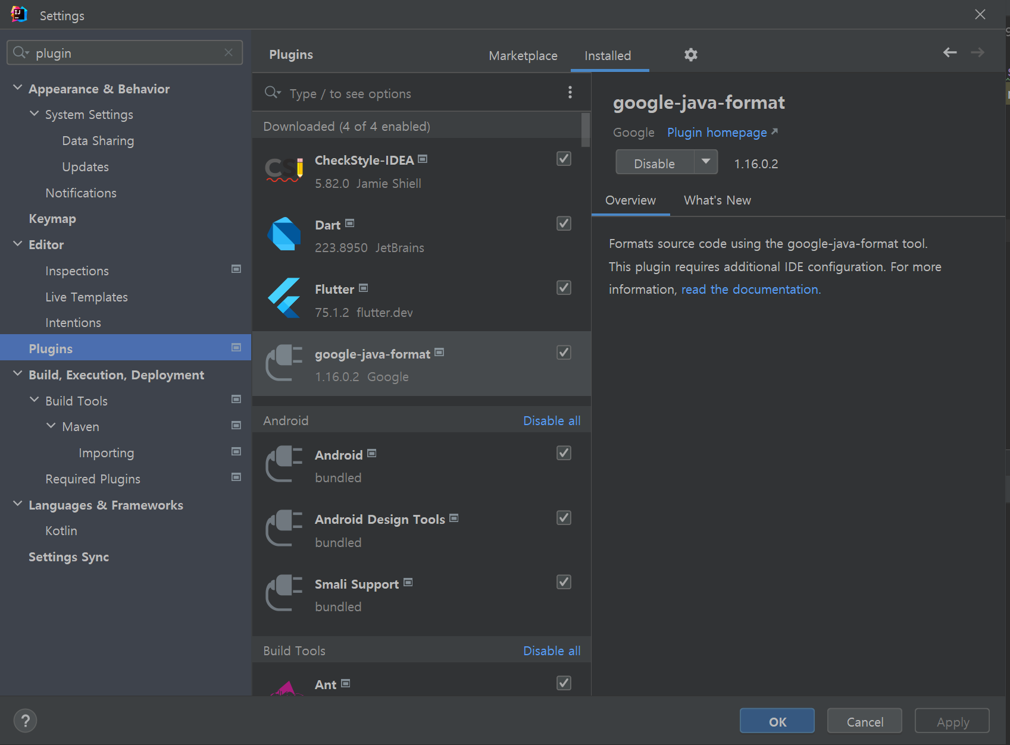Click the Android plugin plug icon
Image resolution: width=1010 pixels, height=745 pixels.
[284, 464]
